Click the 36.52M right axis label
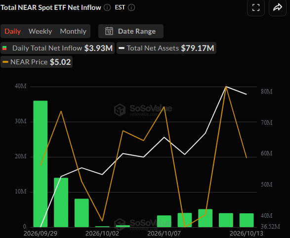 (270, 226)
